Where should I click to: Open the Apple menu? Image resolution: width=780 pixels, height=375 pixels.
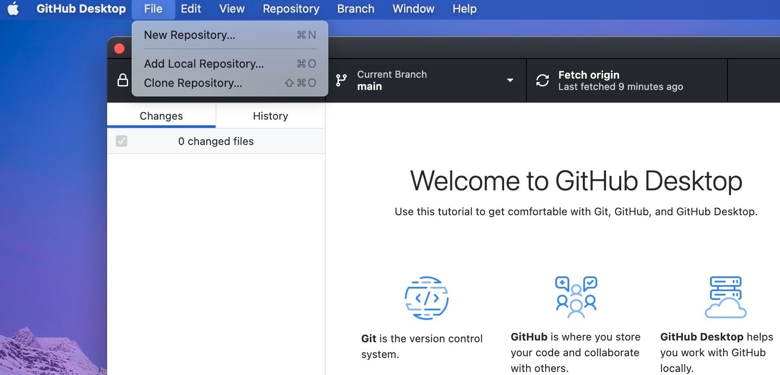point(14,9)
